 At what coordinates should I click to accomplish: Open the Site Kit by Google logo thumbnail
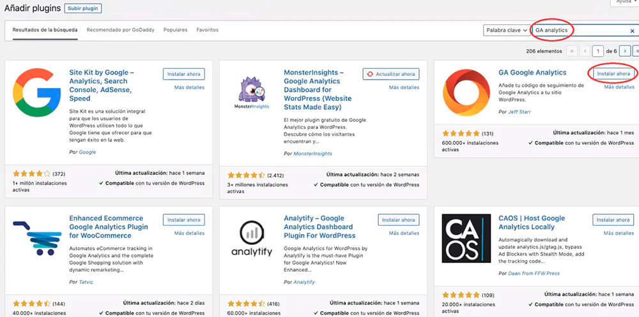tap(36, 92)
